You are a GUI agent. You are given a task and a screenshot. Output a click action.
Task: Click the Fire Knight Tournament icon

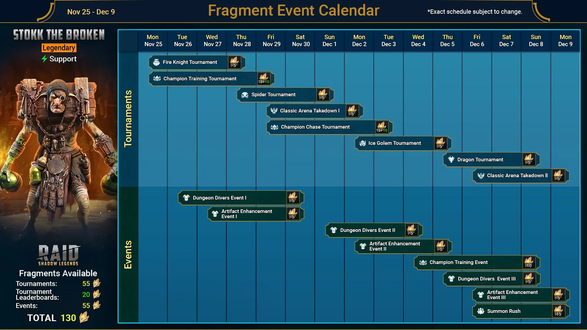pos(157,62)
